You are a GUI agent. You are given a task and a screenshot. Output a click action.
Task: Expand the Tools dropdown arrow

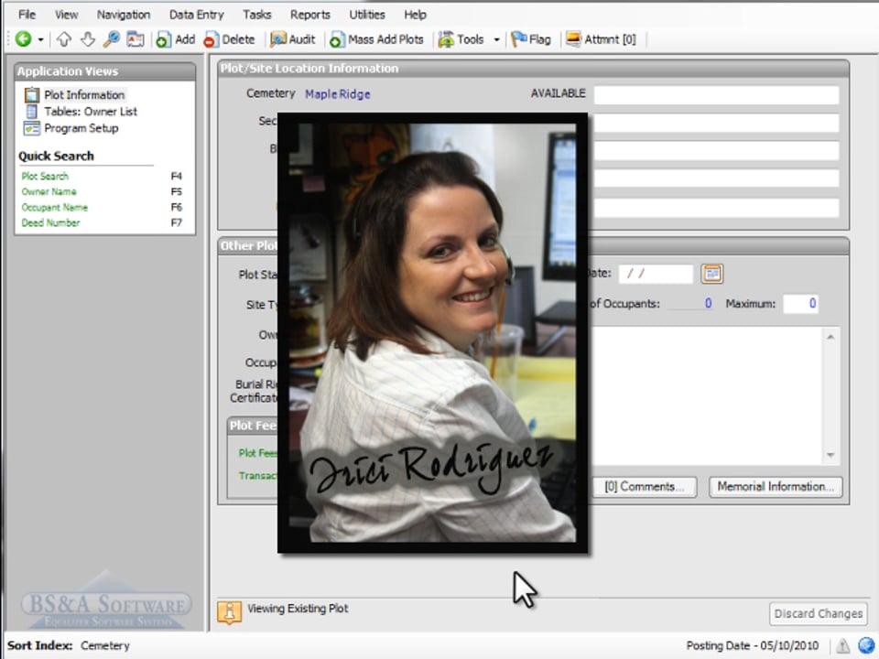coord(496,40)
